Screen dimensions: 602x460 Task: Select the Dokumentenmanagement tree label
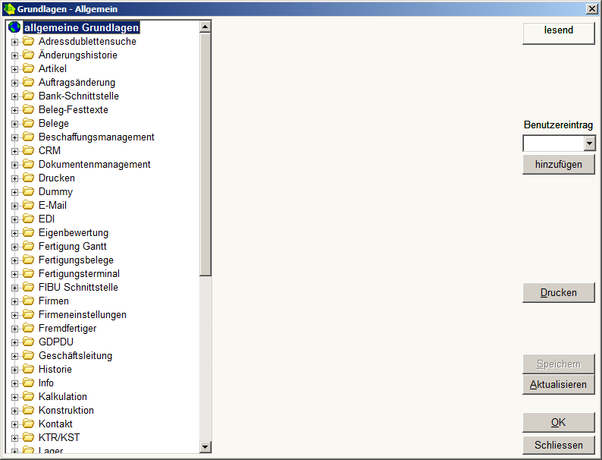click(95, 164)
